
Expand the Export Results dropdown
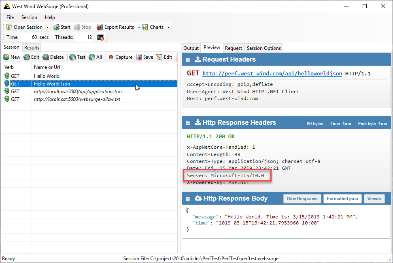pyautogui.click(x=138, y=27)
